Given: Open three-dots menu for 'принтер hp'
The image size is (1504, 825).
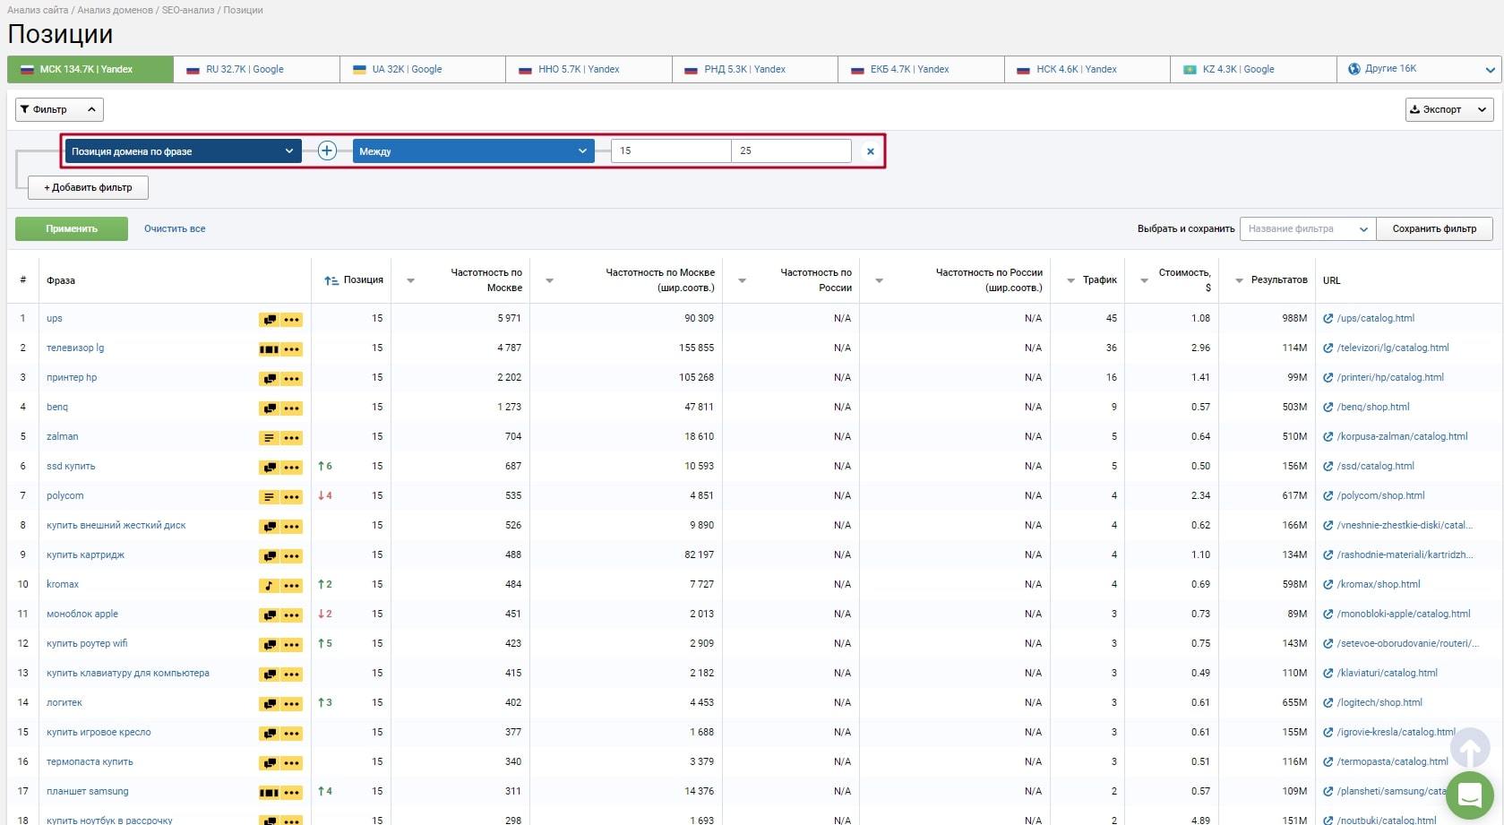Looking at the screenshot, I should click(x=291, y=379).
